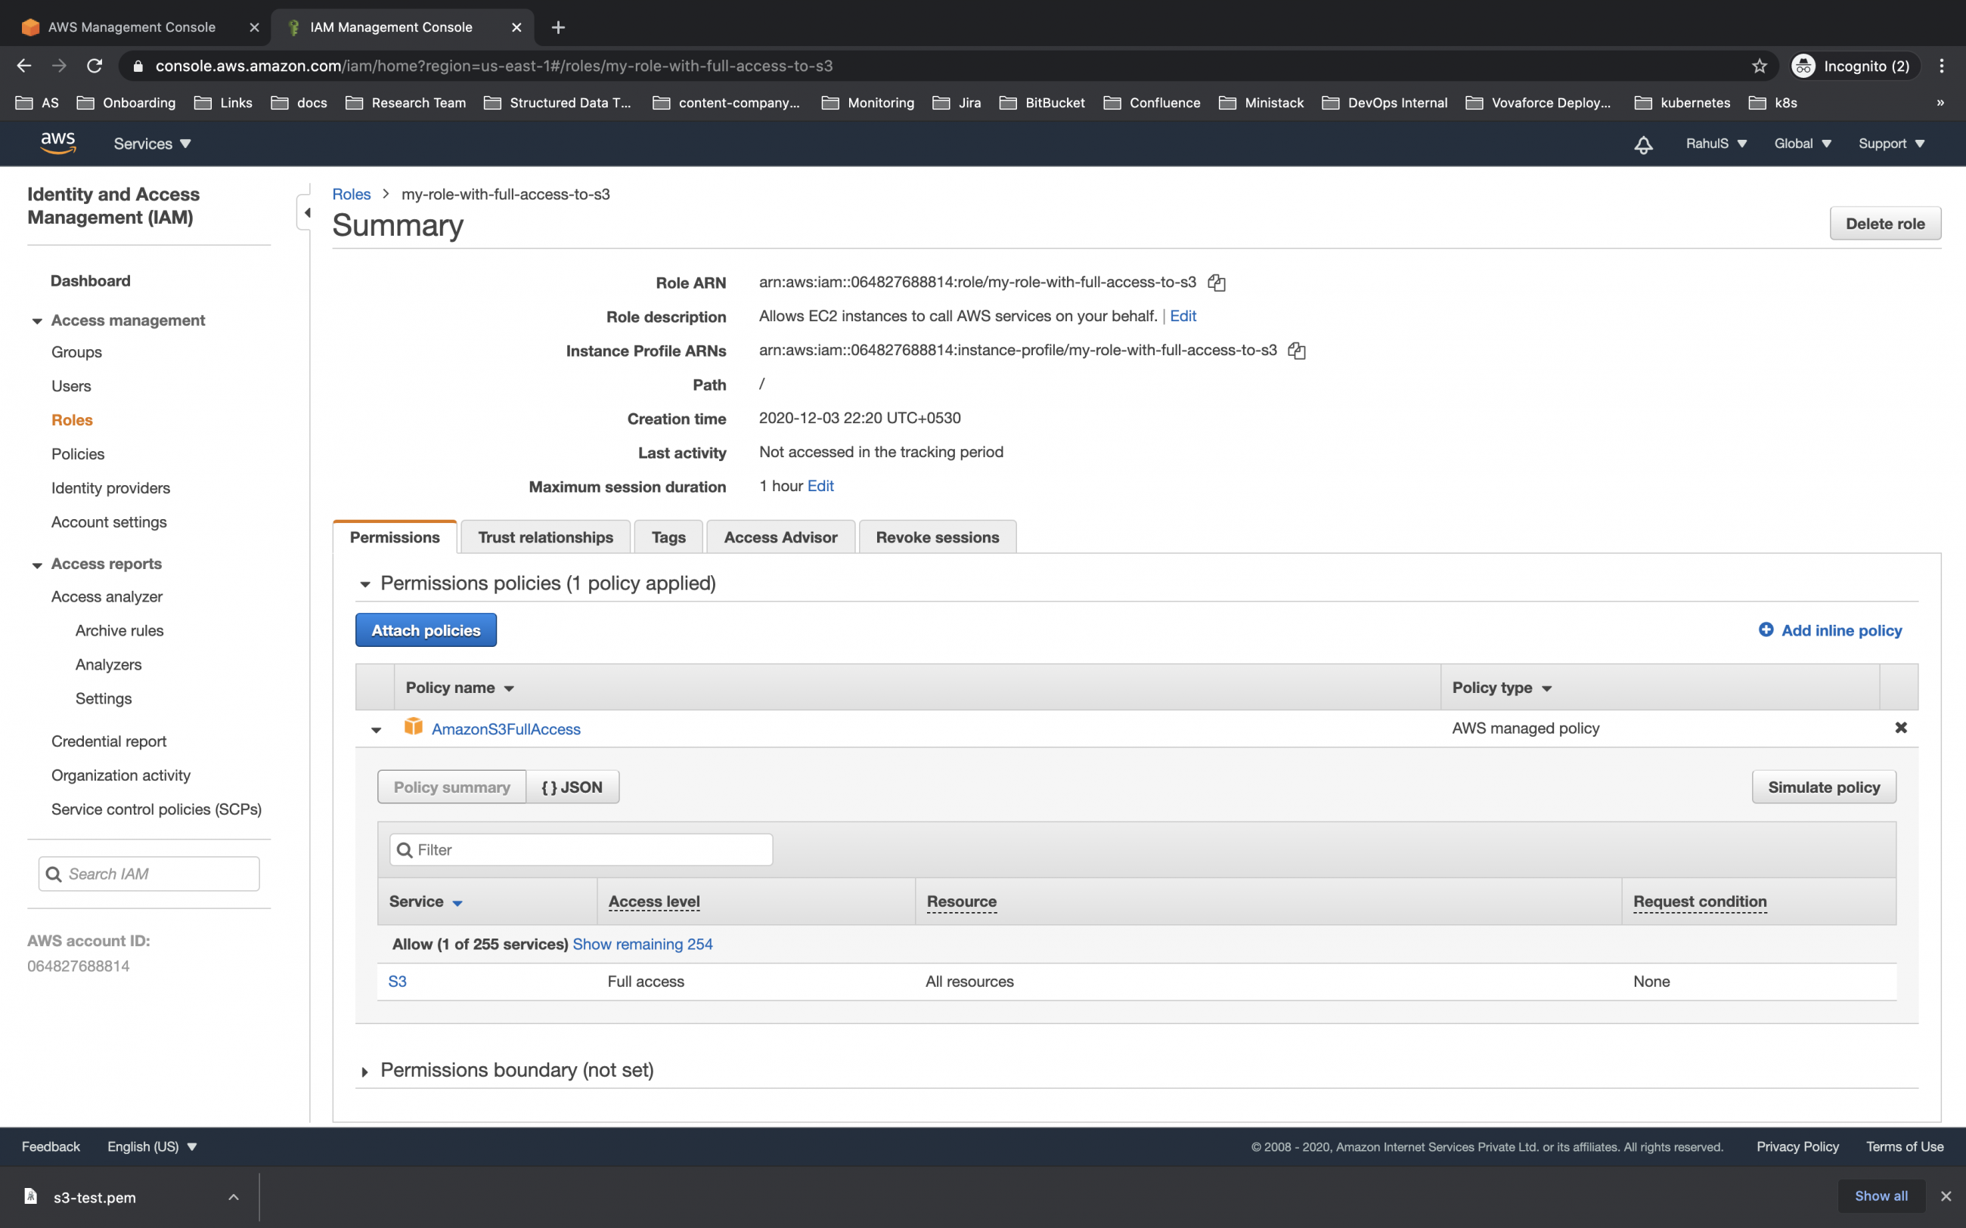The height and width of the screenshot is (1228, 1966).
Task: Open the Chrome three-dot menu
Action: pyautogui.click(x=1942, y=66)
